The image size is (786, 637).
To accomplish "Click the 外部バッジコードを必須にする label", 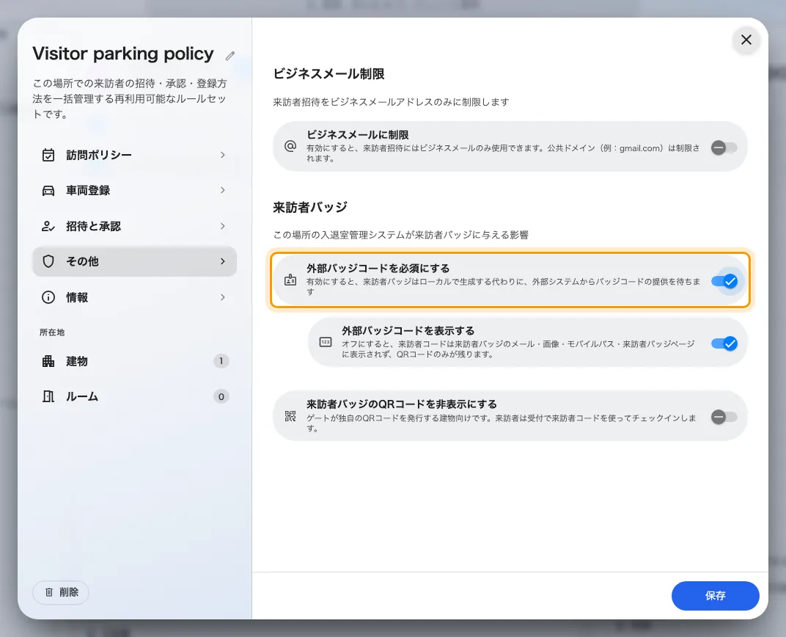I will tap(378, 269).
